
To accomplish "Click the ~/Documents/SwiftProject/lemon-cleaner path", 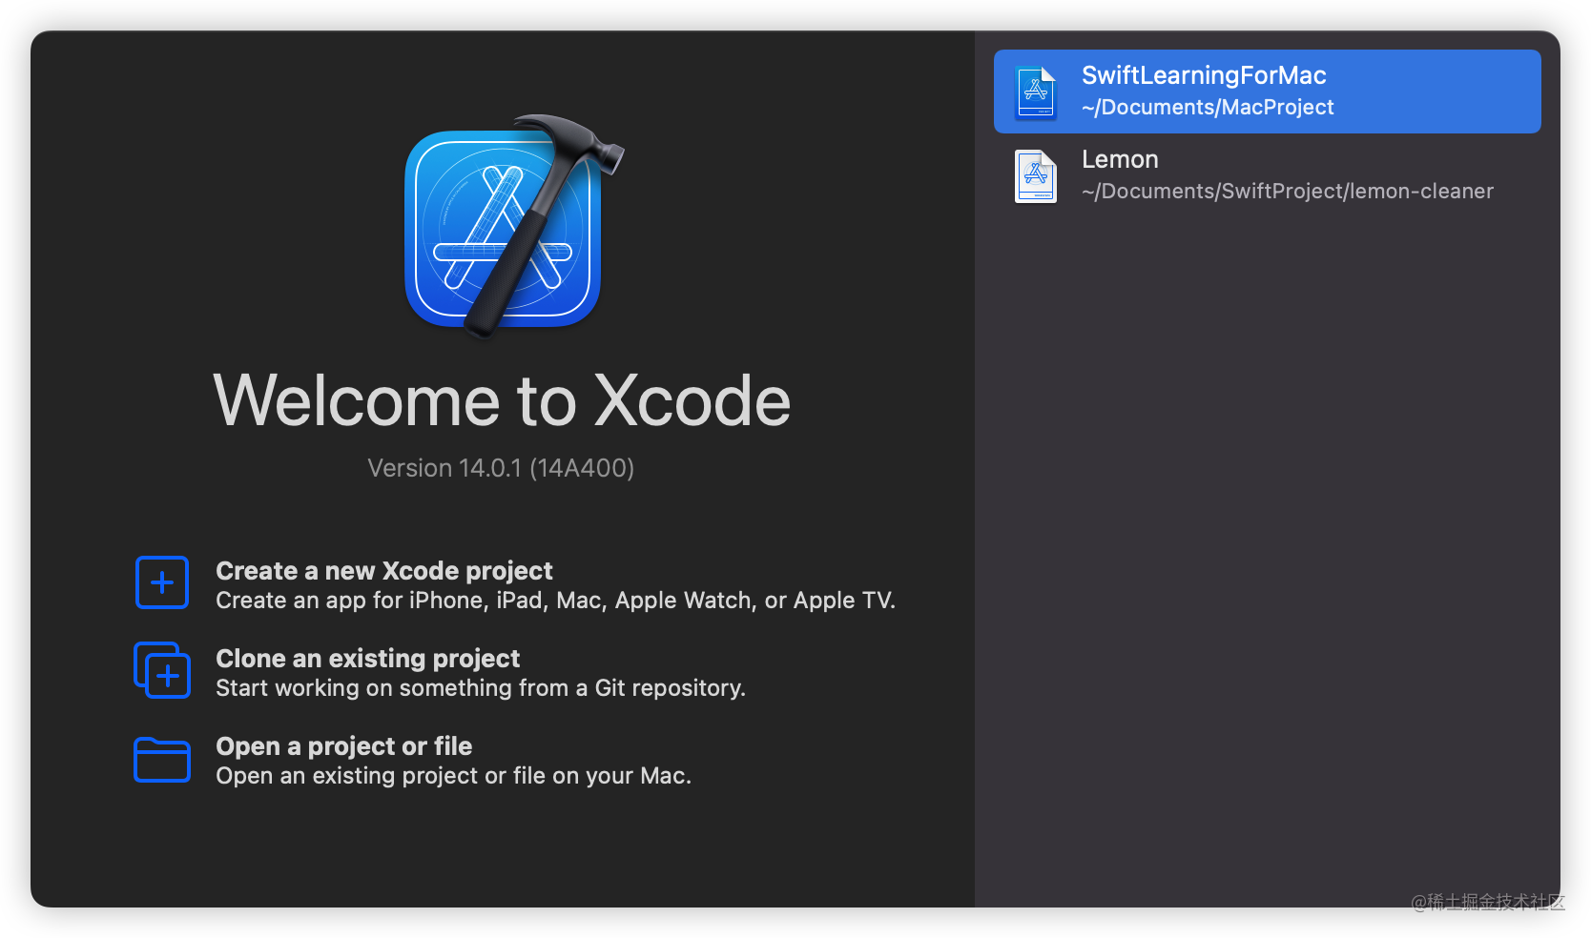I will click(x=1288, y=192).
